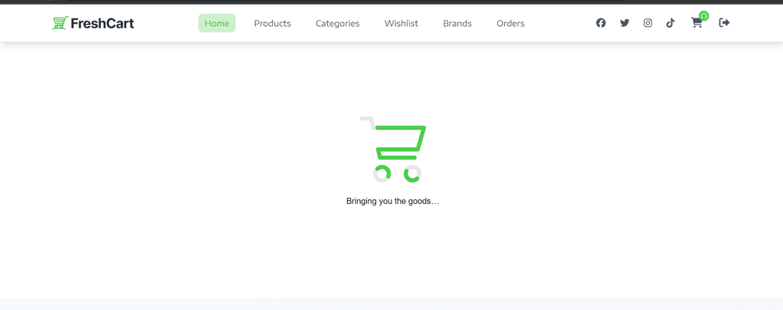Go to the Home tab
The height and width of the screenshot is (310, 783).
point(216,24)
